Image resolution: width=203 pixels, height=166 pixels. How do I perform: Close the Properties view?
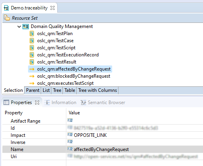click(37, 103)
